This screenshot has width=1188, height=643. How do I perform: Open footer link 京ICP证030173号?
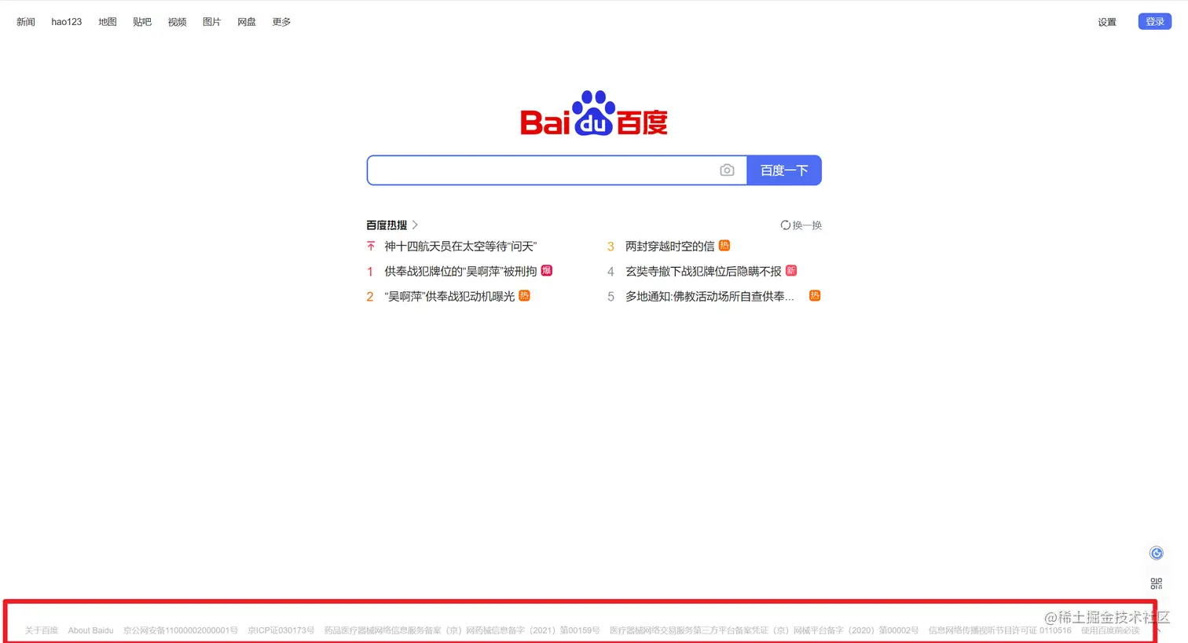click(x=281, y=630)
